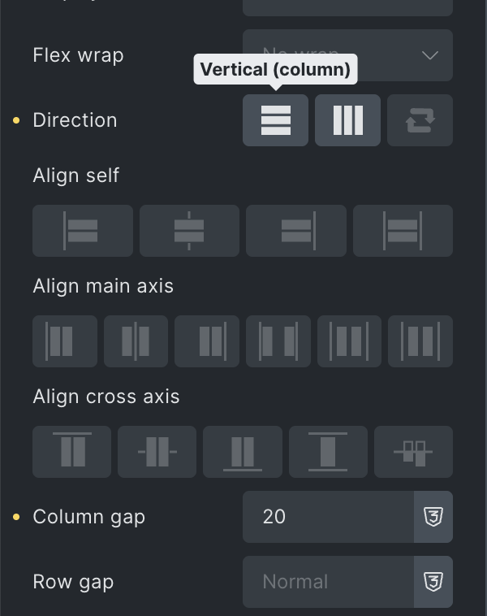Set direction to horizontal (row)
487x616 pixels.
point(347,120)
